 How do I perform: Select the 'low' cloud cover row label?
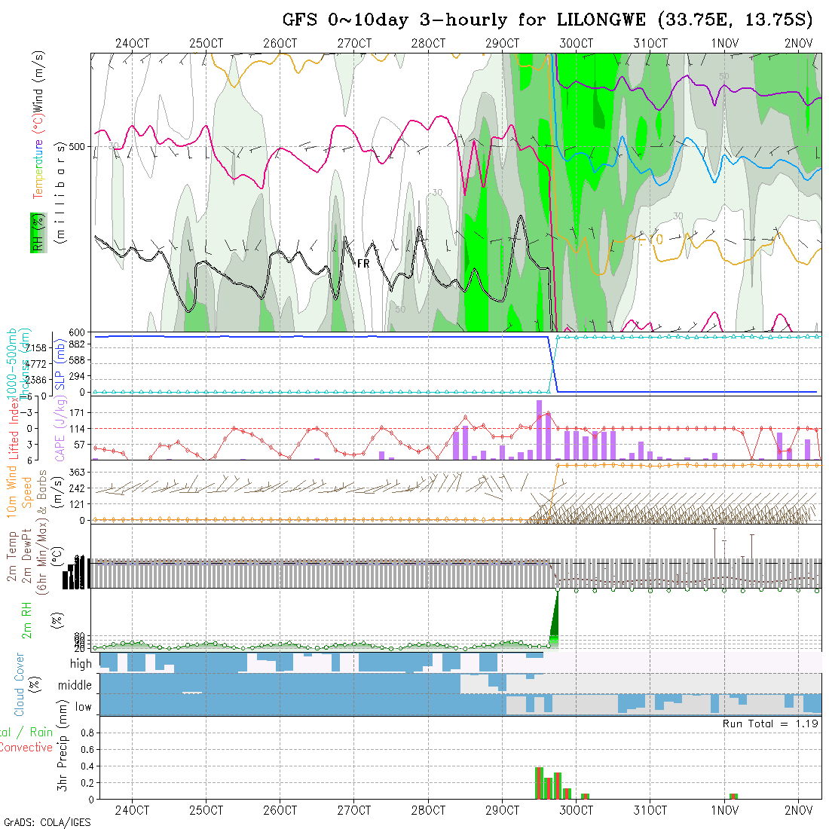(83, 706)
